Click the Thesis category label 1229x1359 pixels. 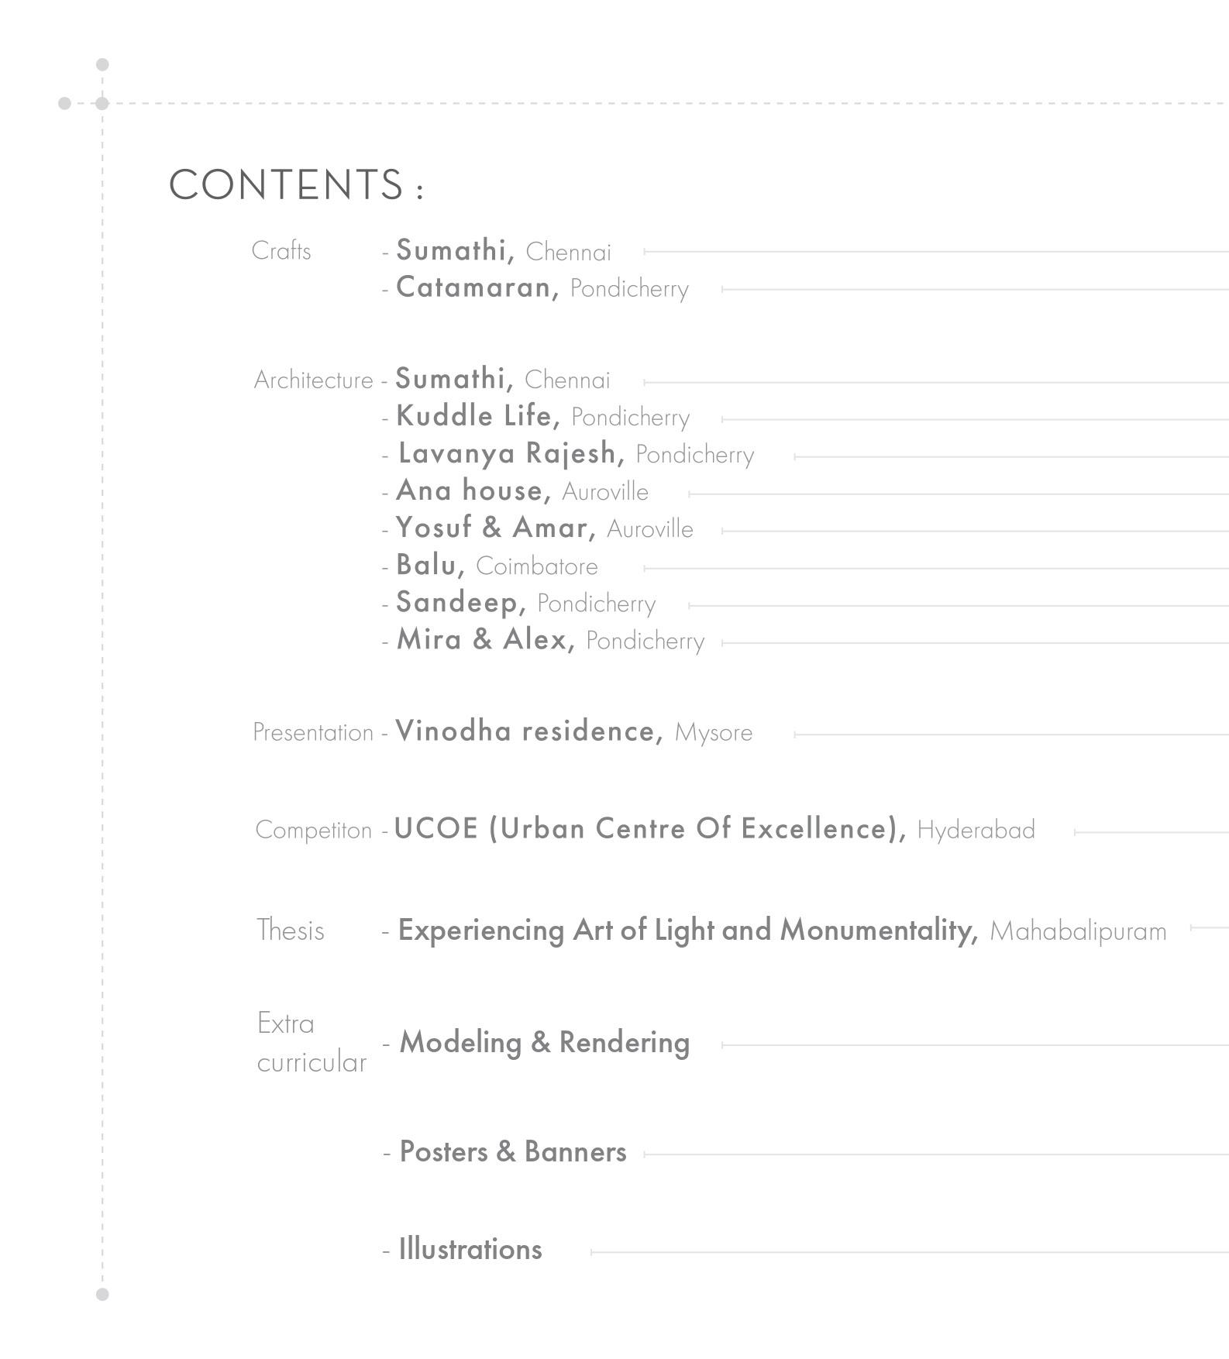[291, 930]
